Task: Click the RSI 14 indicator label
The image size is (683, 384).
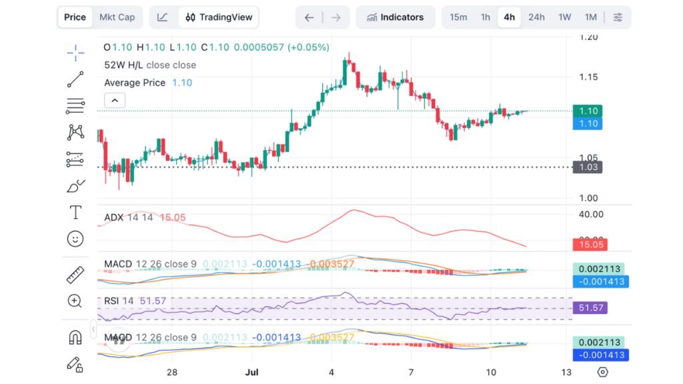Action: point(119,301)
